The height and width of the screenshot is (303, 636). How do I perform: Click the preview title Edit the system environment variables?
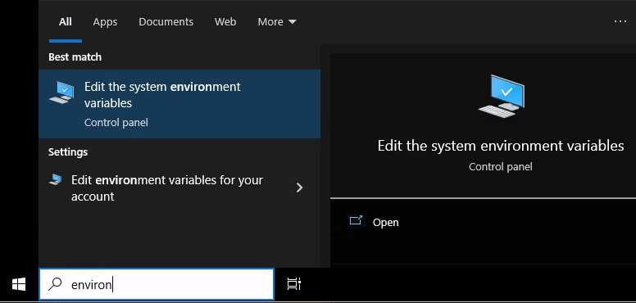pyautogui.click(x=501, y=146)
